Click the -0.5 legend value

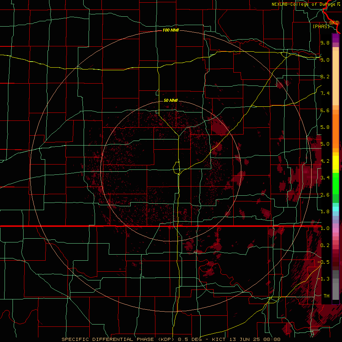(324, 262)
